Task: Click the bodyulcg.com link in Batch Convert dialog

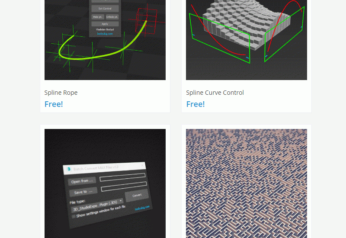Action: coord(142,208)
